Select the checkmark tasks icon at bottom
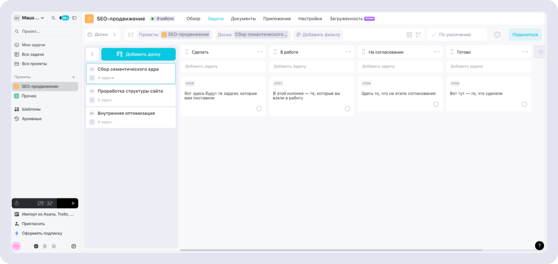Viewport: 558px width, 264px height. tap(36, 246)
